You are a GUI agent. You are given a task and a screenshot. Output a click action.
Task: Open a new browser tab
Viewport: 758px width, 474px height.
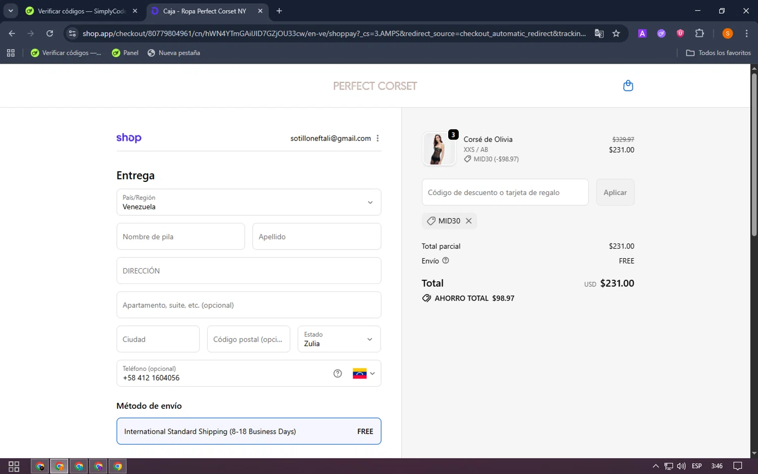(x=279, y=11)
